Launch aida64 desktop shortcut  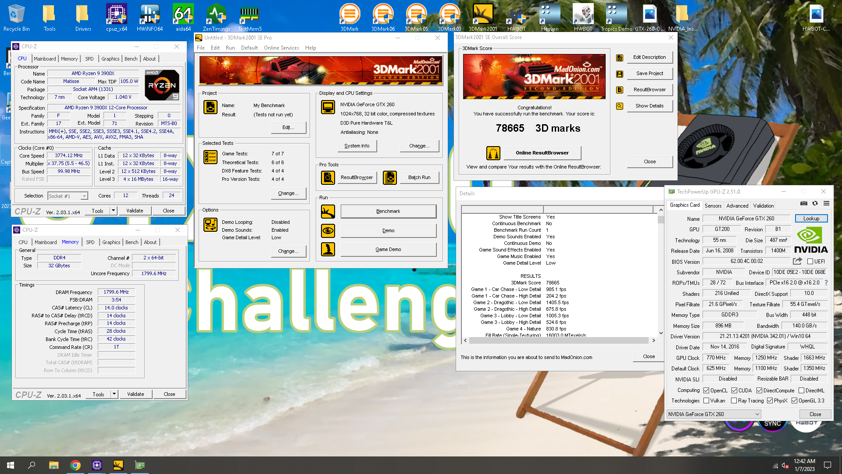pos(183,18)
